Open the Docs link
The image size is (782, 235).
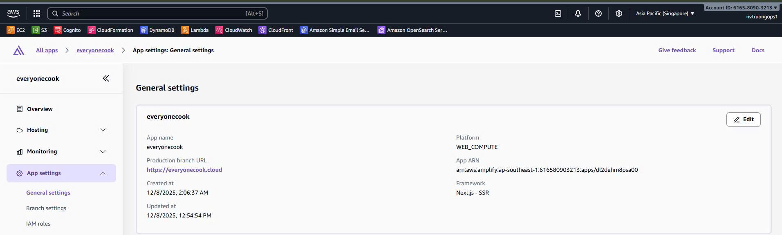(x=758, y=50)
